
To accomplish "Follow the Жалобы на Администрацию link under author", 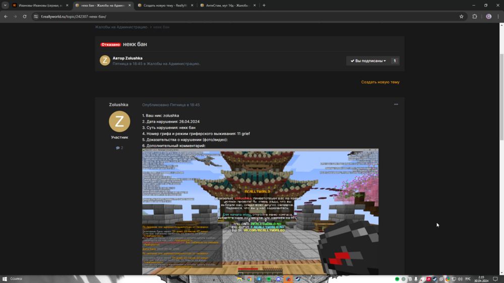I will pos(172,63).
